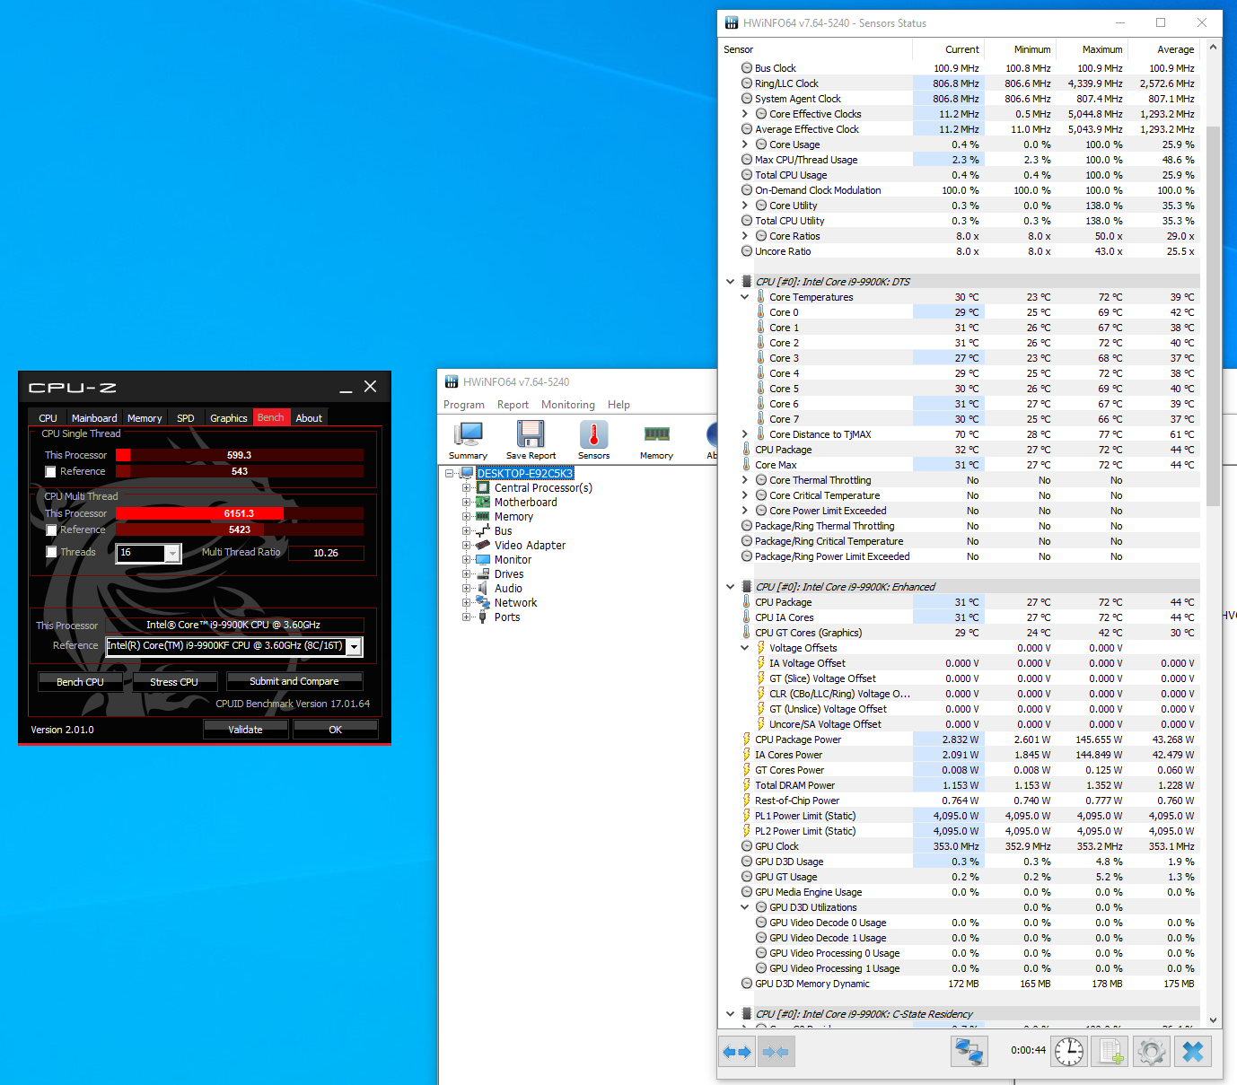Screen dimensions: 1237x1085
Task: Collapse CPU Intel Core i9-9900K DTS section
Action: tap(730, 282)
